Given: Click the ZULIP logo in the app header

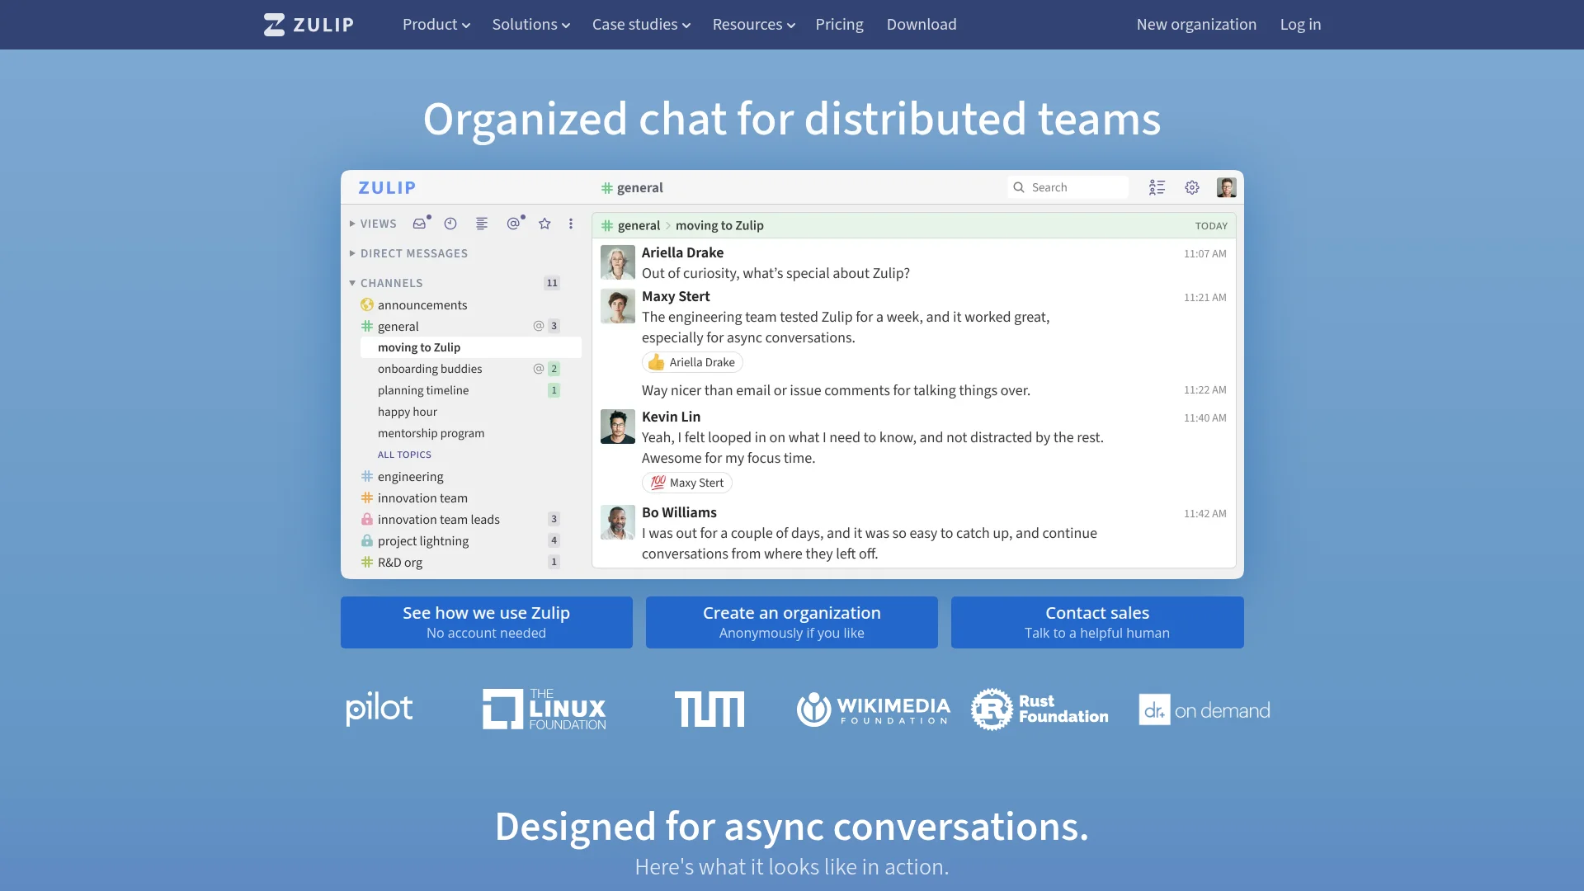Looking at the screenshot, I should click(387, 187).
